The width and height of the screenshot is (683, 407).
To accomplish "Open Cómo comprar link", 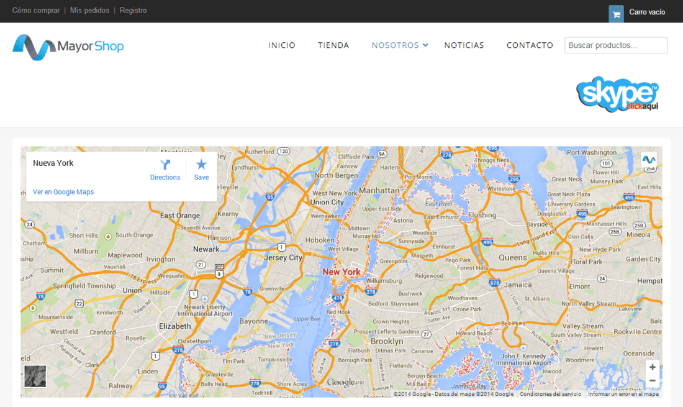I will (36, 11).
